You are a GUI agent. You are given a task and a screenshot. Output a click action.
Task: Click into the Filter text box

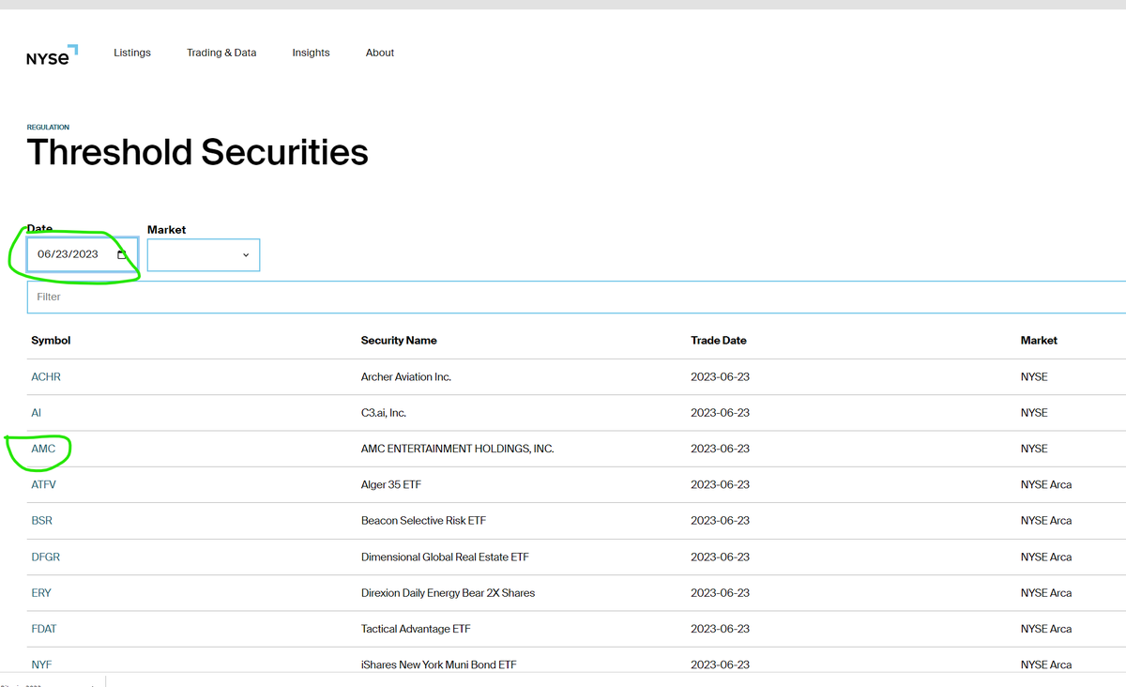[576, 297]
